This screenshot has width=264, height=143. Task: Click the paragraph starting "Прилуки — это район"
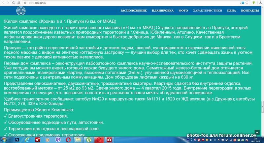click(x=128, y=52)
